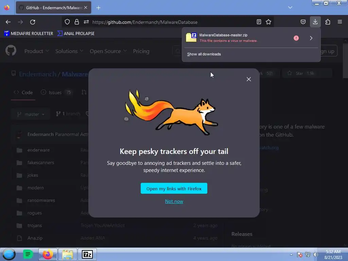Star the repository with the Star button
The image size is (348, 261).
point(307,73)
